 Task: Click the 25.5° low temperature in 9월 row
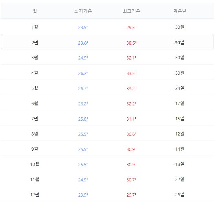pos(83,150)
